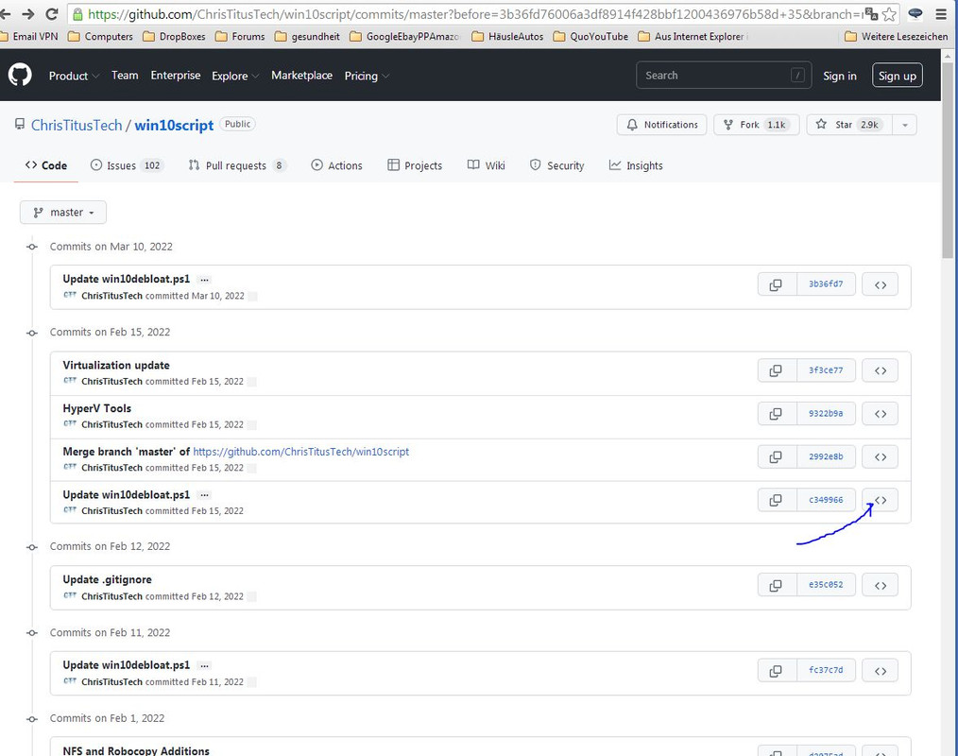Browse repository at commit 3f3ce77
The width and height of the screenshot is (958, 756).
(880, 371)
